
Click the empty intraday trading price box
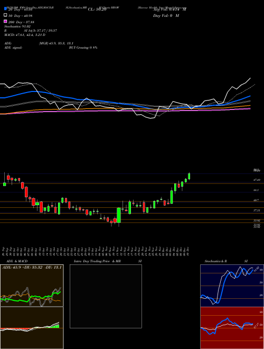106,296
